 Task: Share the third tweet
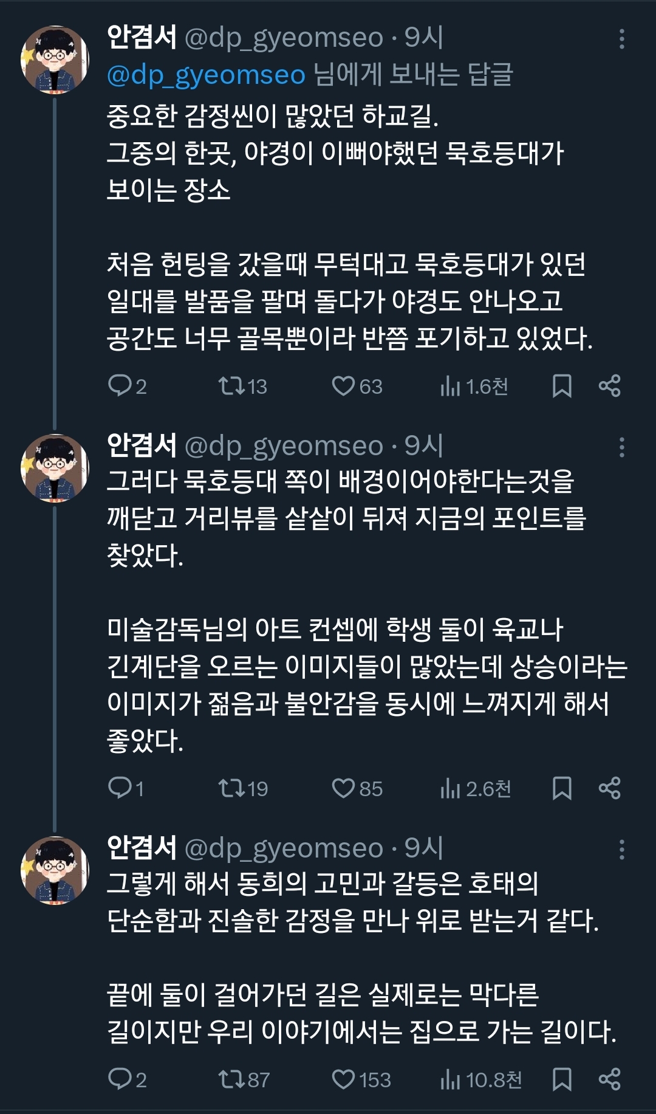[x=609, y=1079]
